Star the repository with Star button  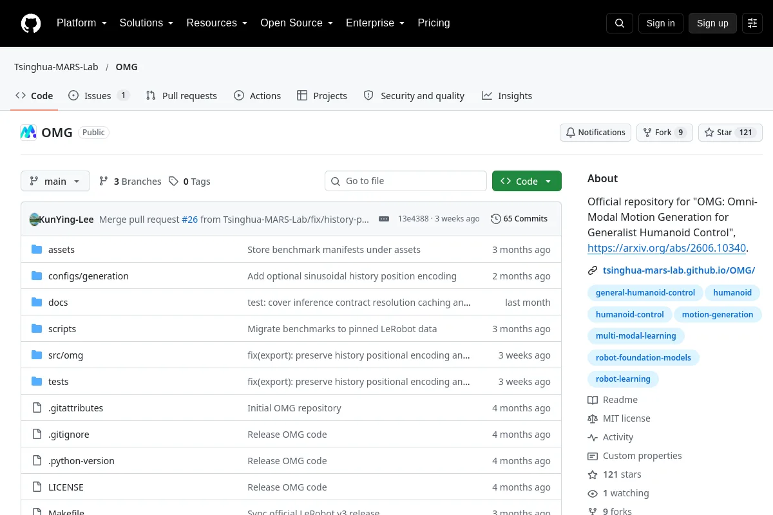730,133
